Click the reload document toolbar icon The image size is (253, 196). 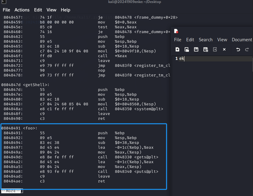point(215,49)
